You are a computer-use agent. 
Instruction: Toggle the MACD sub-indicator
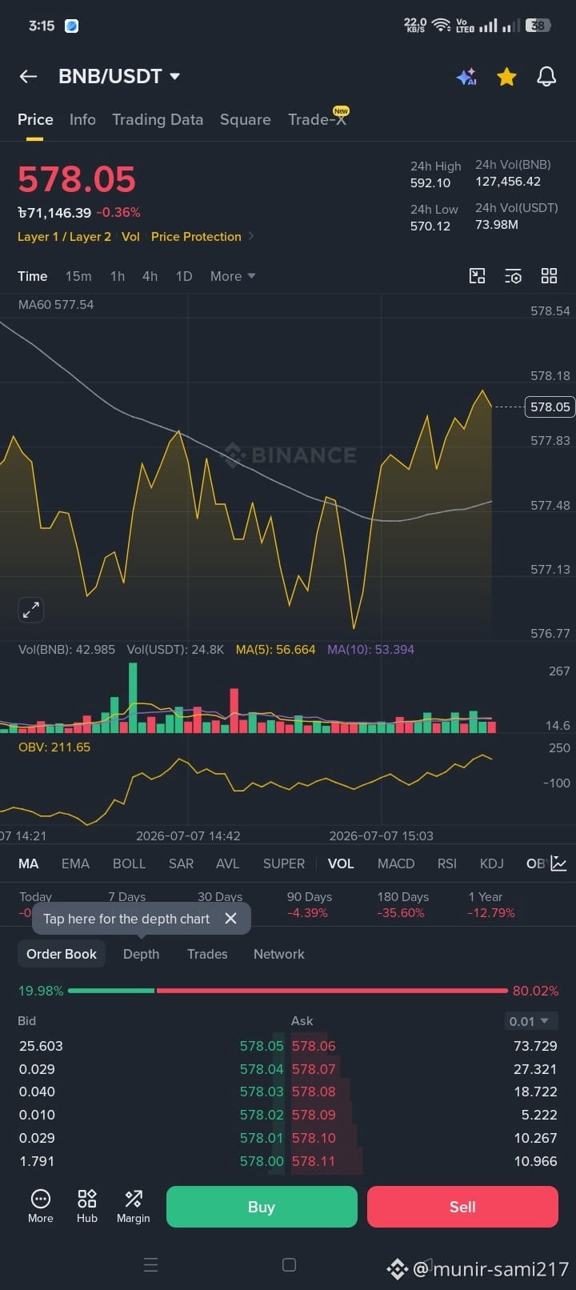[396, 863]
